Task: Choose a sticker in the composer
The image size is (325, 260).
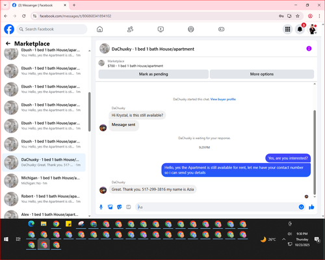Action: click(x=120, y=207)
